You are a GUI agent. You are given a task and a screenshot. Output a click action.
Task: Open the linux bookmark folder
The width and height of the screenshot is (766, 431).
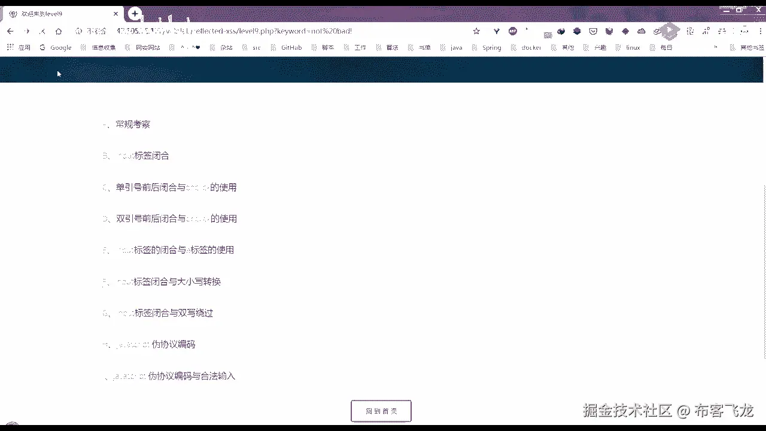(628, 47)
